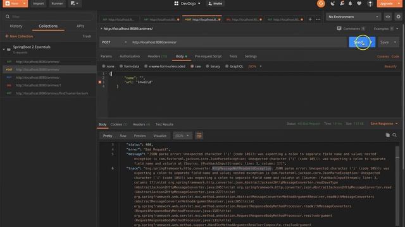The width and height of the screenshot is (405, 227).
Task: Open the DevDojo workspace switcher
Action: [x=187, y=4]
